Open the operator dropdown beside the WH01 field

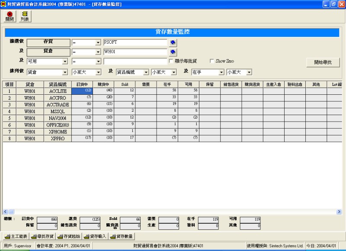click(x=98, y=52)
